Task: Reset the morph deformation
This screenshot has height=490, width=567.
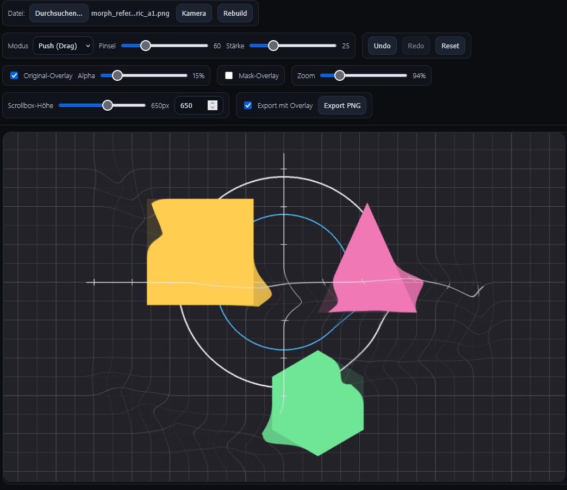Action: tap(450, 46)
